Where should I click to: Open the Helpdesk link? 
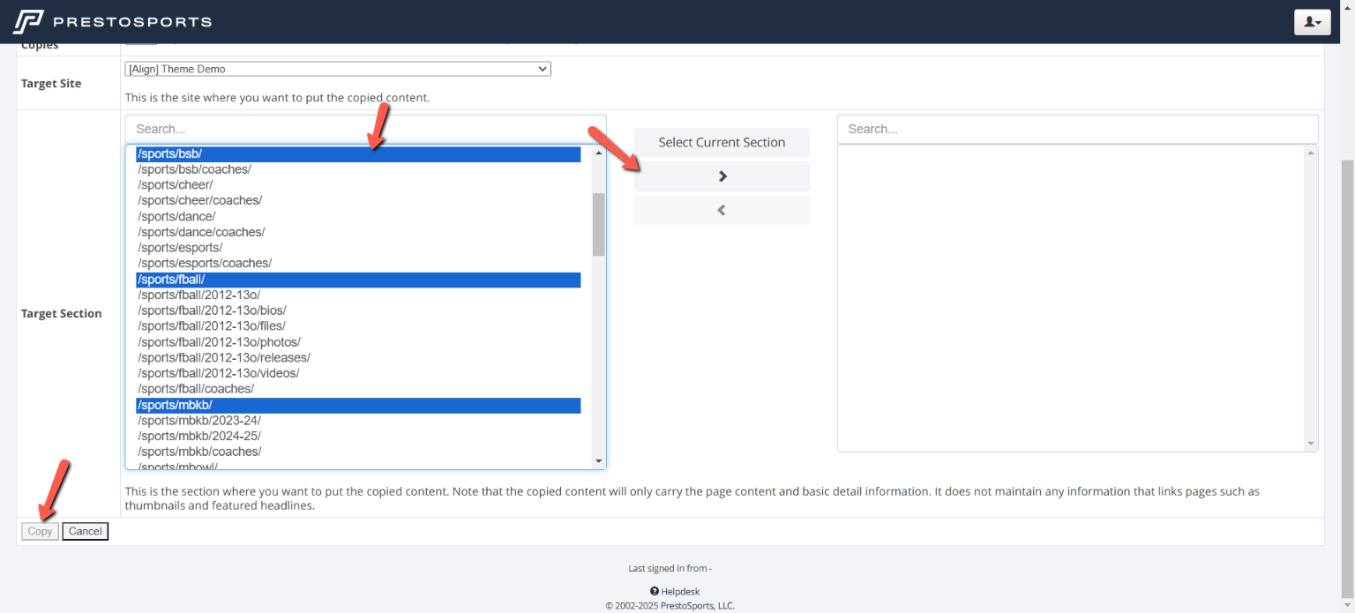click(x=680, y=592)
